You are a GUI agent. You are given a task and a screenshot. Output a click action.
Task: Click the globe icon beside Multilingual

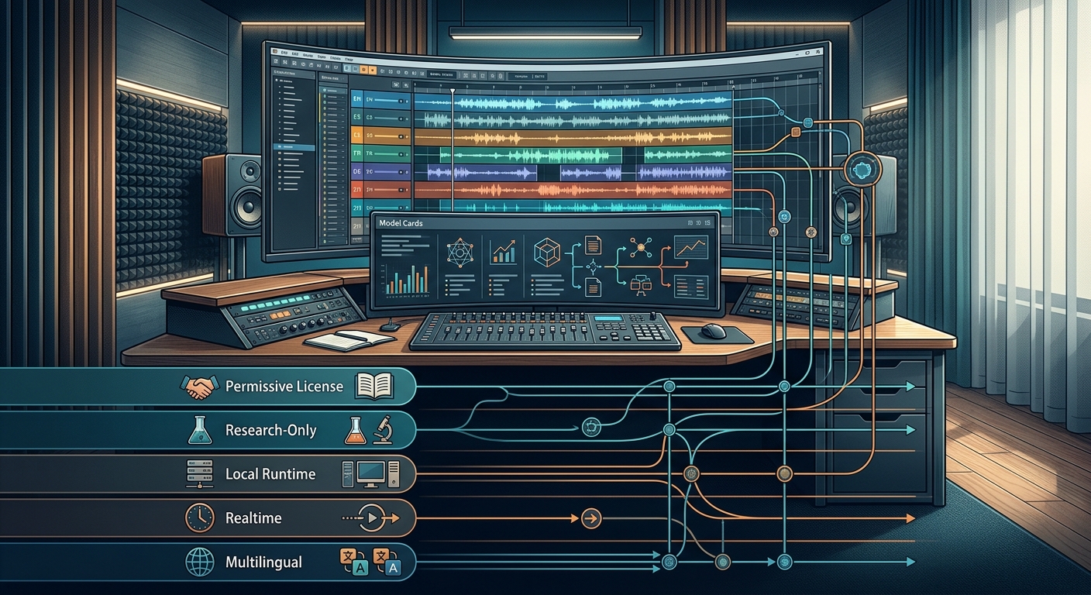(x=200, y=562)
